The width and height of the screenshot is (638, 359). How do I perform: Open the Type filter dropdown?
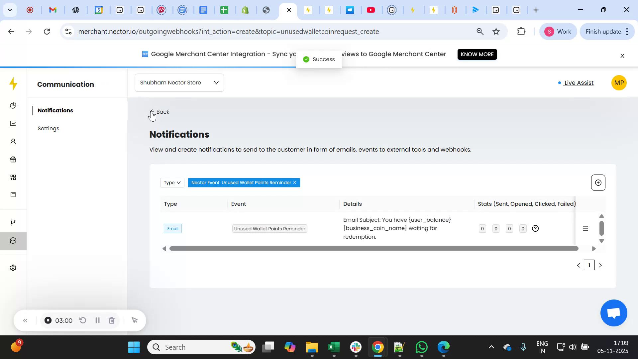[172, 182]
